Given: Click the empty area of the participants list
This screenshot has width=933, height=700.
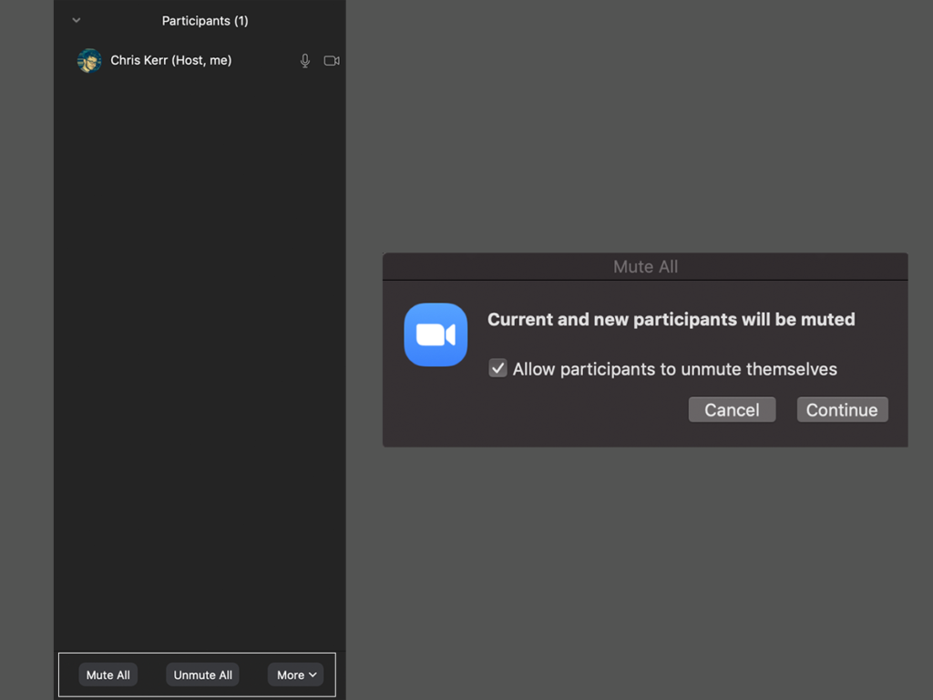Looking at the screenshot, I should point(200,365).
